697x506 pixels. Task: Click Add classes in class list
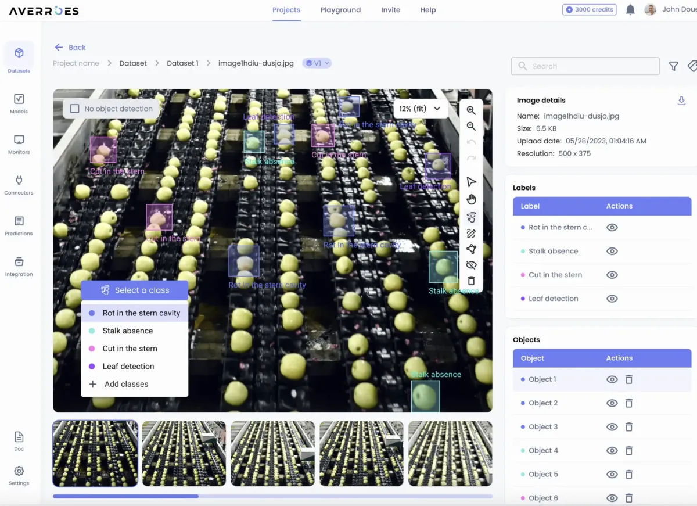126,384
